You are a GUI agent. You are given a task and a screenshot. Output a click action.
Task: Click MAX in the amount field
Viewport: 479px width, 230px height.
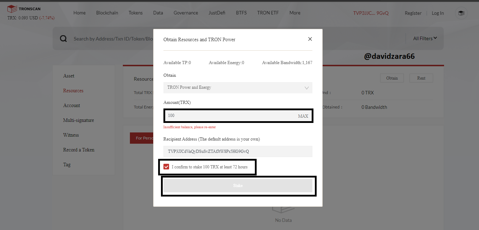tap(303, 116)
